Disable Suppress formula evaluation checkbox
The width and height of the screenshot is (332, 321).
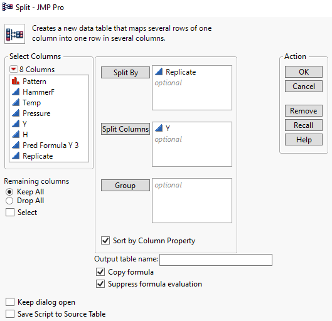[100, 284]
